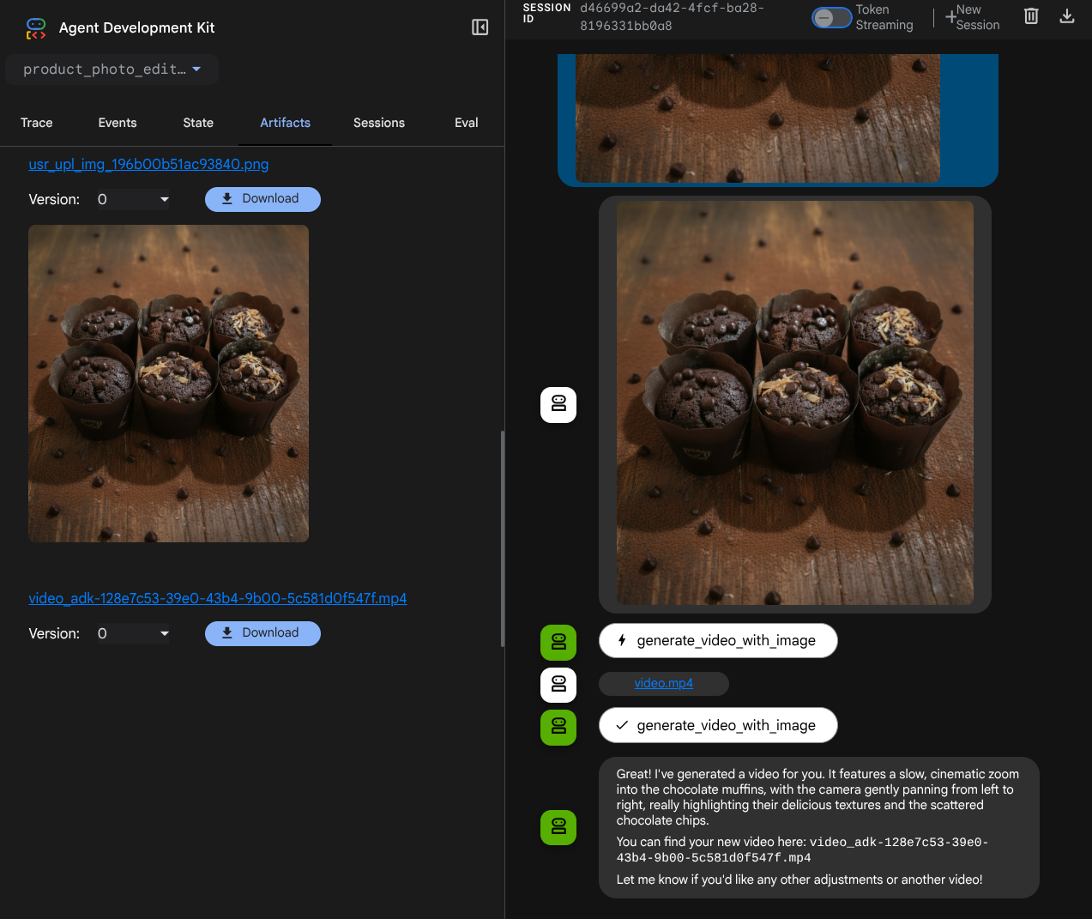Open the completed generate_video_with_image function response

tap(717, 725)
